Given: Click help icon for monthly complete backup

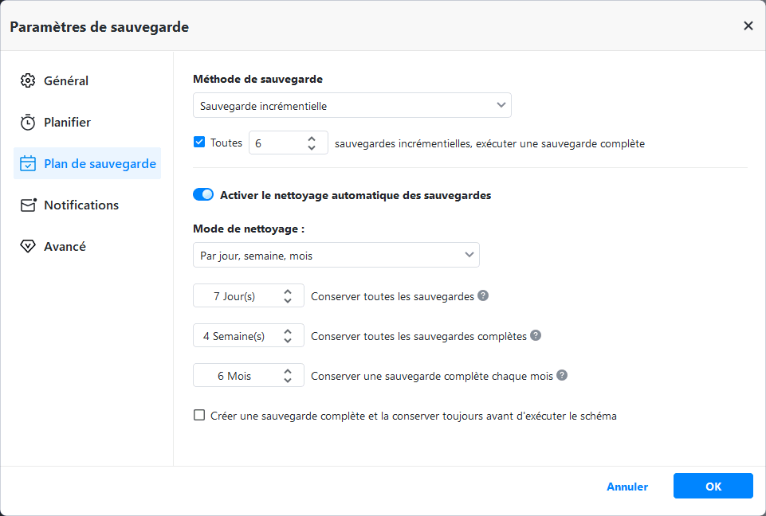Looking at the screenshot, I should pos(562,375).
